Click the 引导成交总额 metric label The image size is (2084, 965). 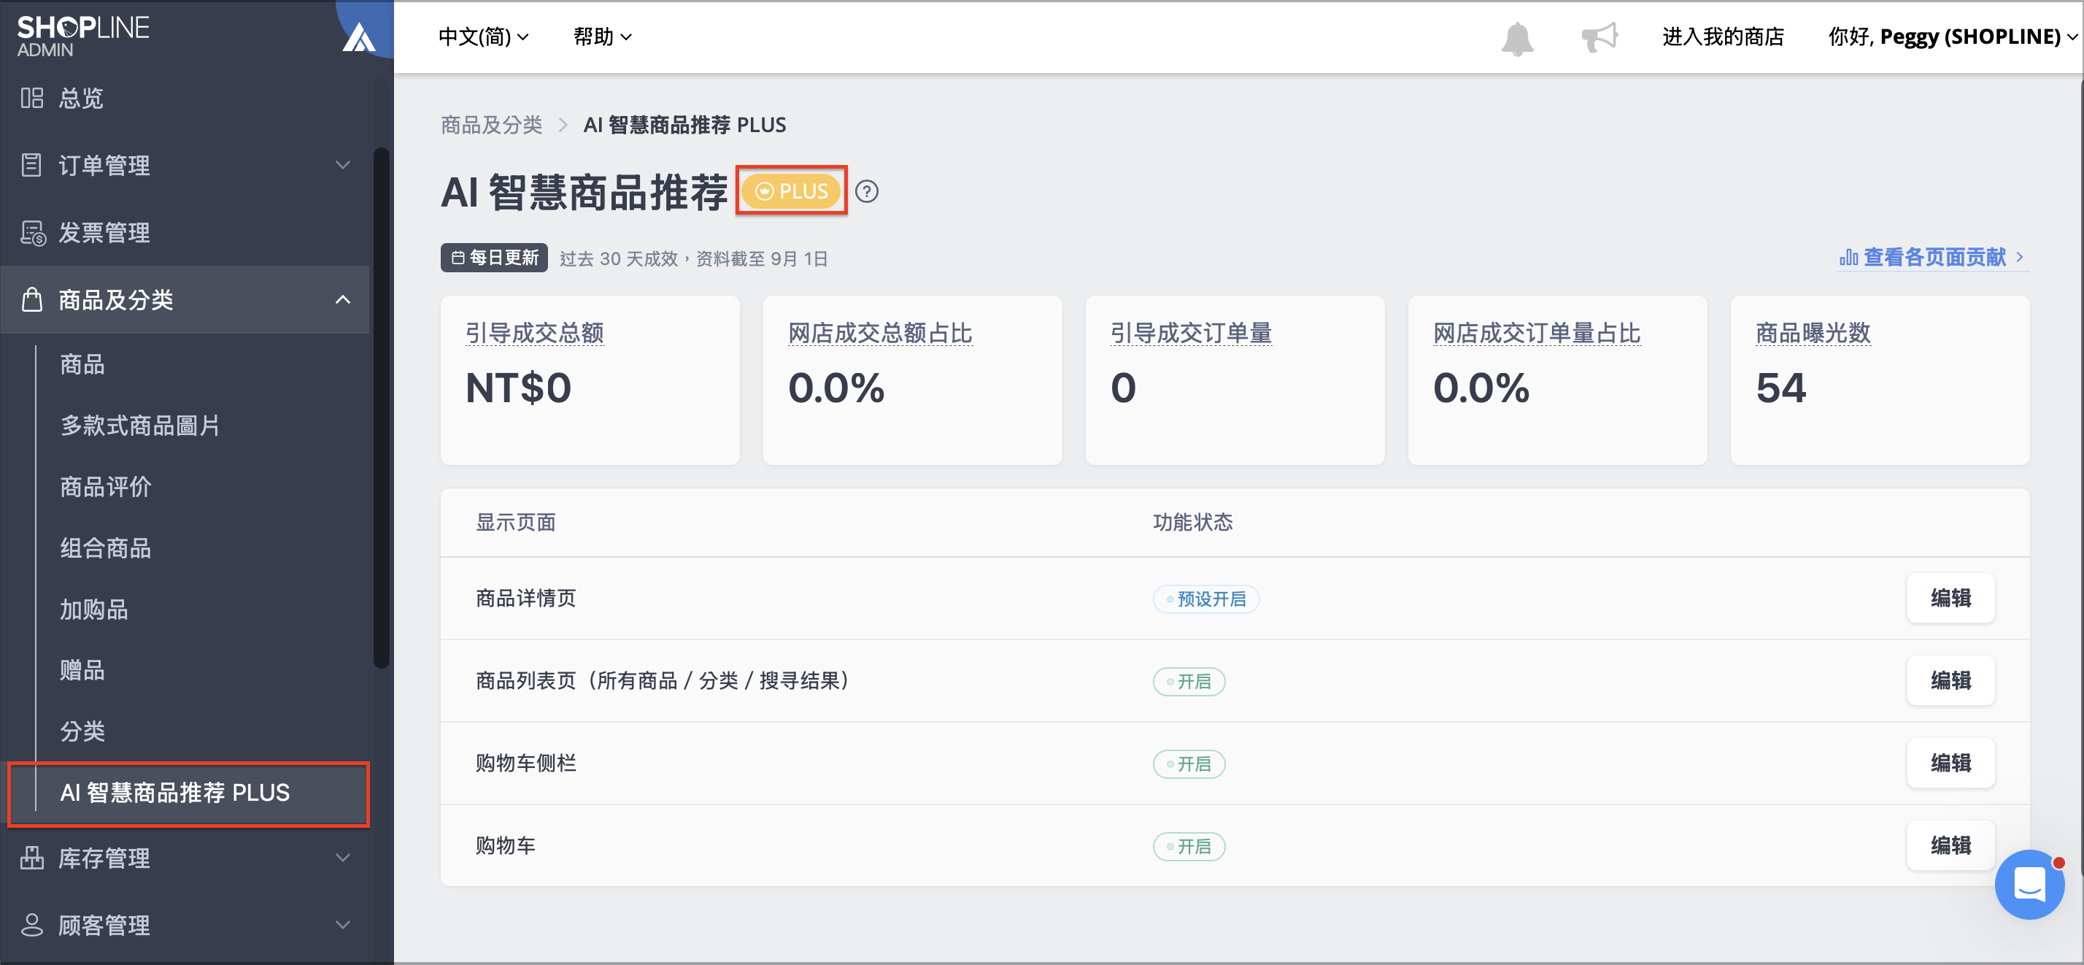(x=535, y=333)
